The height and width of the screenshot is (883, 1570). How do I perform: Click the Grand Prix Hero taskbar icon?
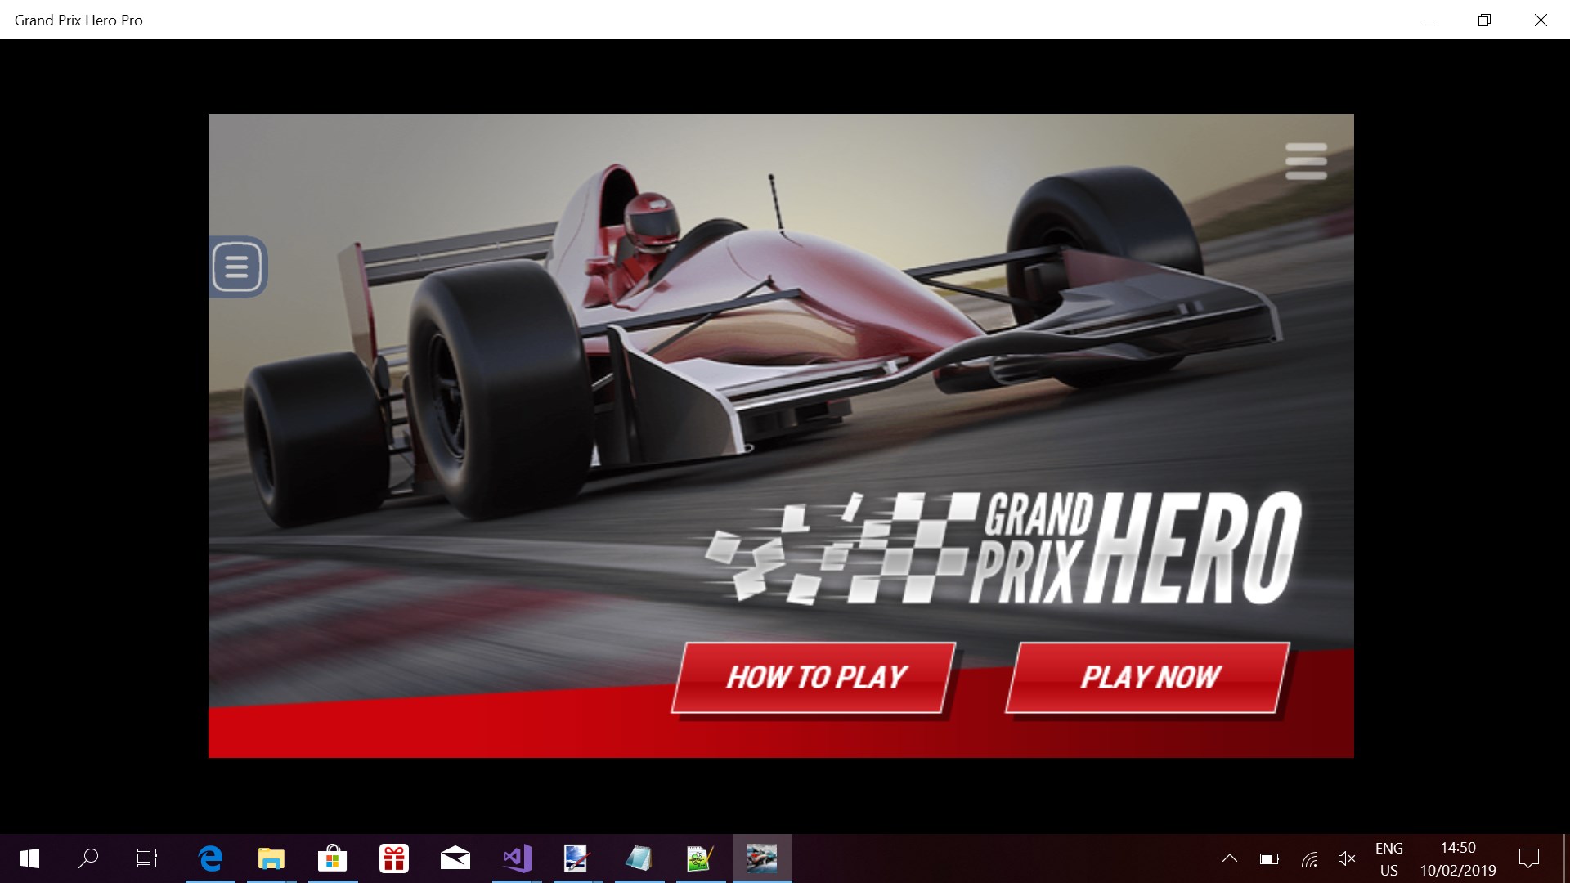(x=761, y=858)
